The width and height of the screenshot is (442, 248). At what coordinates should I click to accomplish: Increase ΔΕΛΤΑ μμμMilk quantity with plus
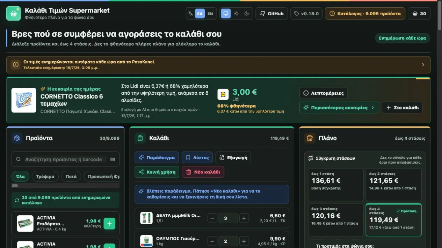pyautogui.click(x=244, y=218)
